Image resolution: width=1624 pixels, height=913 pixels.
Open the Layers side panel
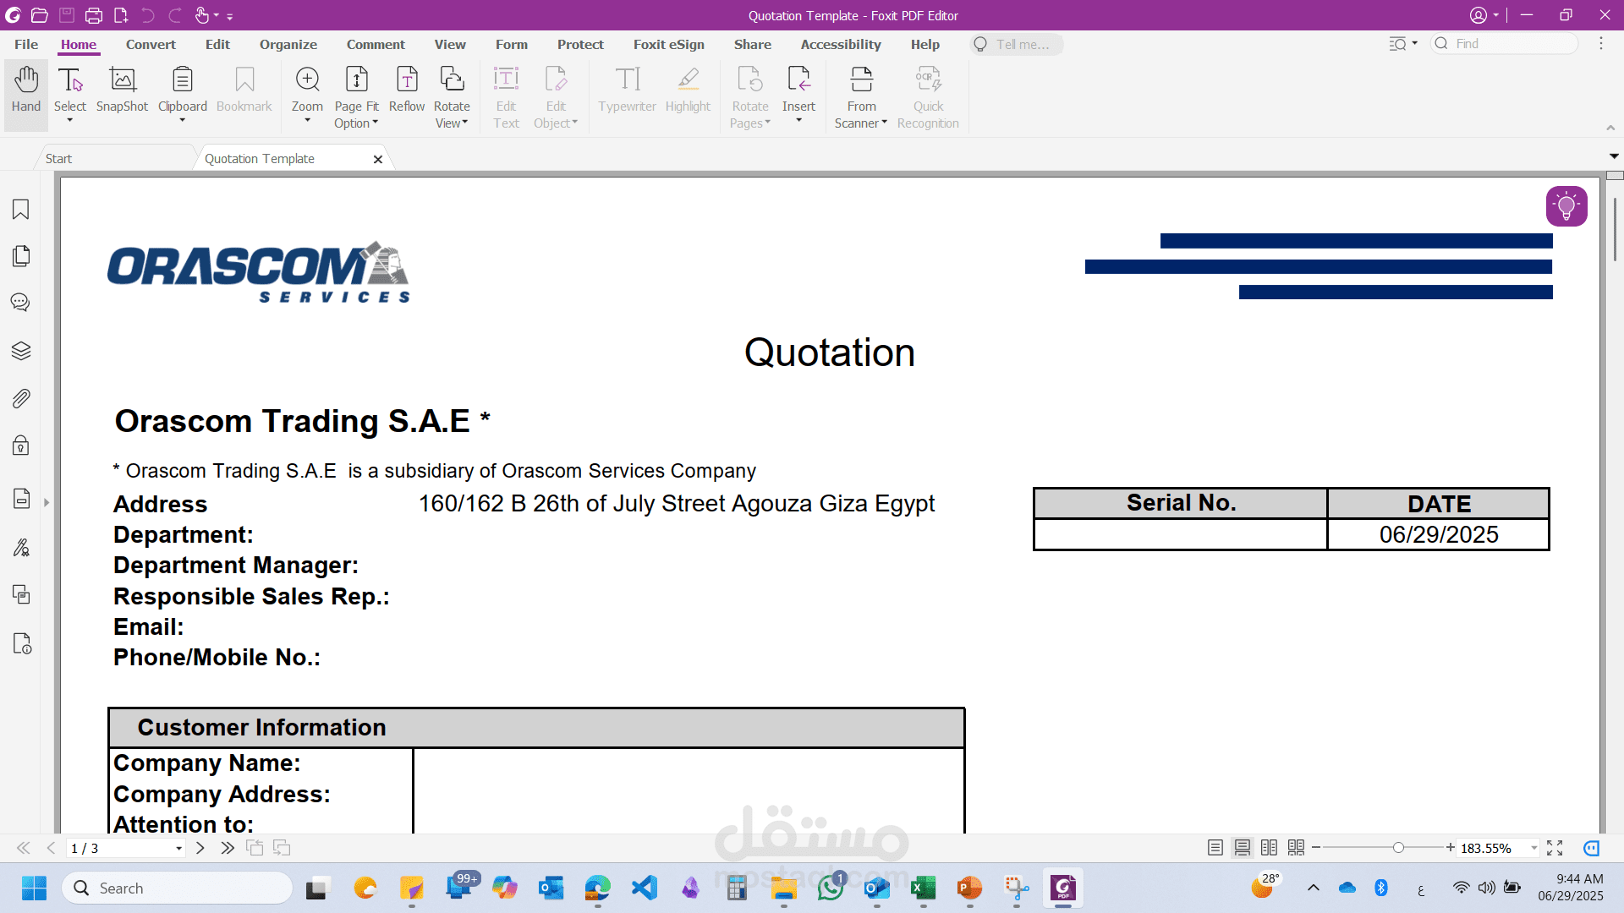click(x=21, y=351)
